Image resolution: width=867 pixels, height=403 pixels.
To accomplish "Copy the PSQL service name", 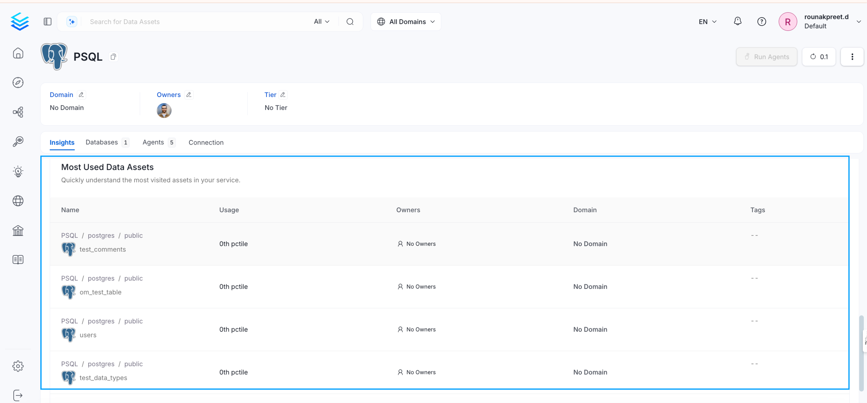I will pyautogui.click(x=114, y=57).
